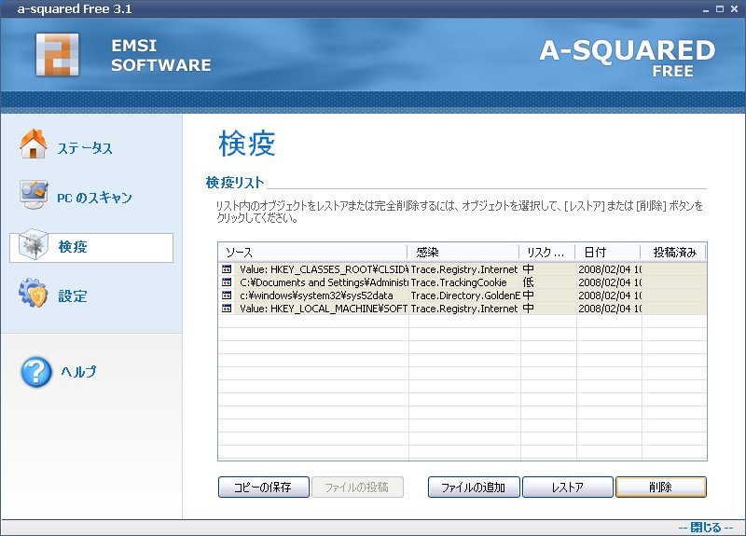Click the レストア button

[x=568, y=487]
